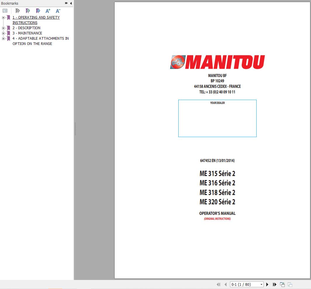Click 'ME 318 Série 2' model text
The width and height of the screenshot is (311, 289).
click(217, 192)
